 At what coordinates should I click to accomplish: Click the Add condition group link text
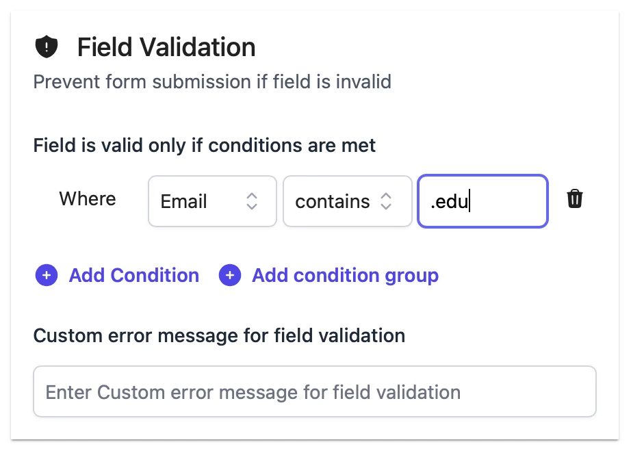[346, 276]
